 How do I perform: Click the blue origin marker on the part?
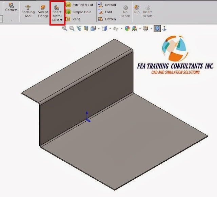pyautogui.click(x=87, y=117)
